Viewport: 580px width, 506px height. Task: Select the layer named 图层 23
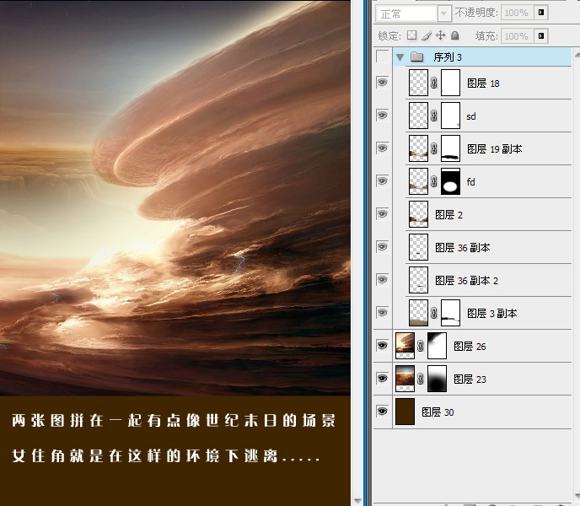(470, 379)
